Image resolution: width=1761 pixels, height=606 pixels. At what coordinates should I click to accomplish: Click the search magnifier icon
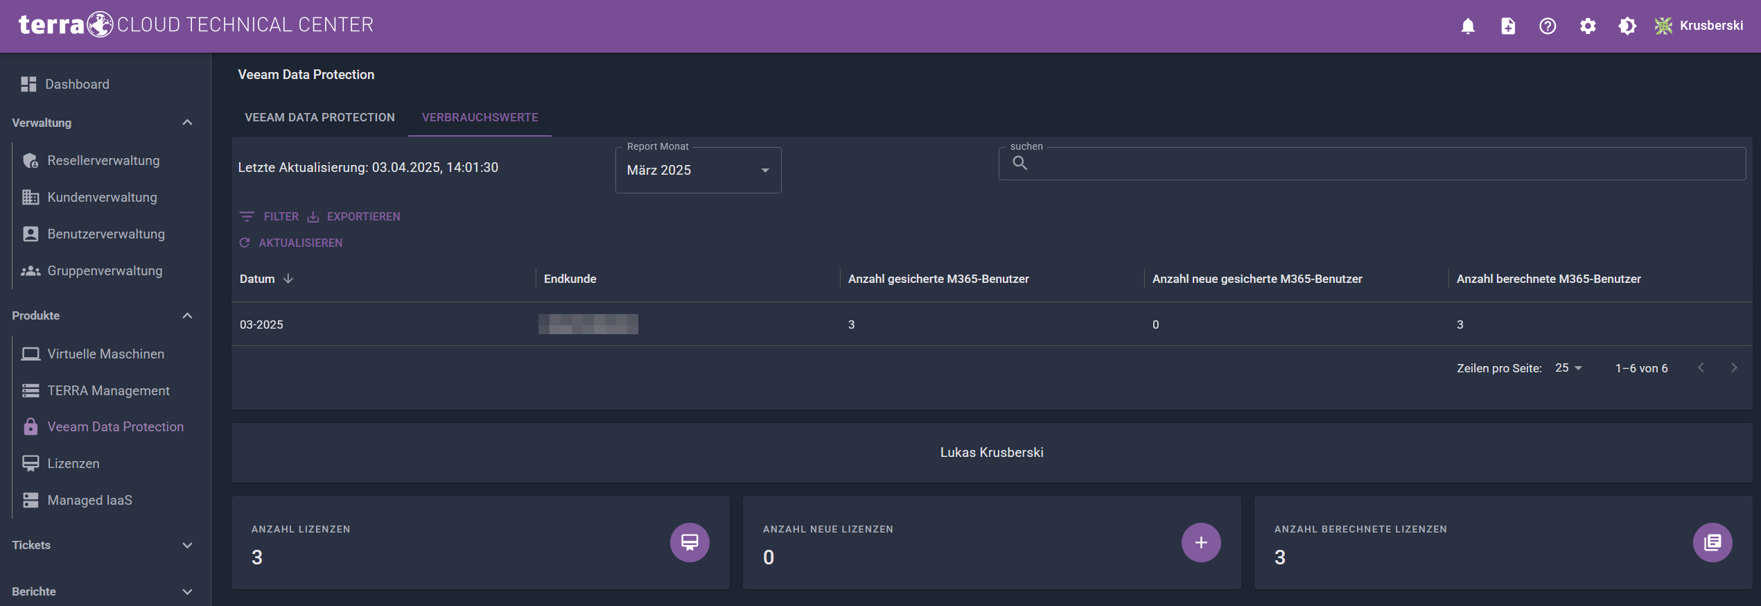(1020, 163)
